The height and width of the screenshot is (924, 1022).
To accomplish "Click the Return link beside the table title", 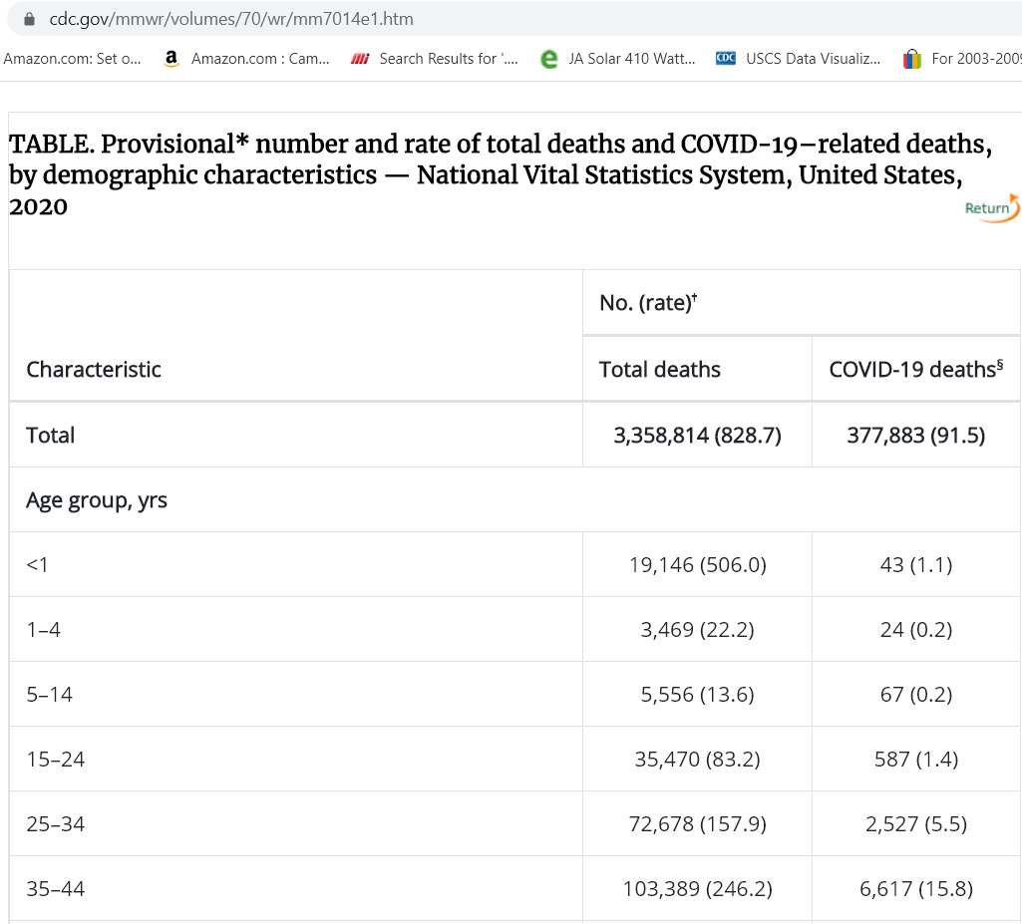I will (991, 207).
